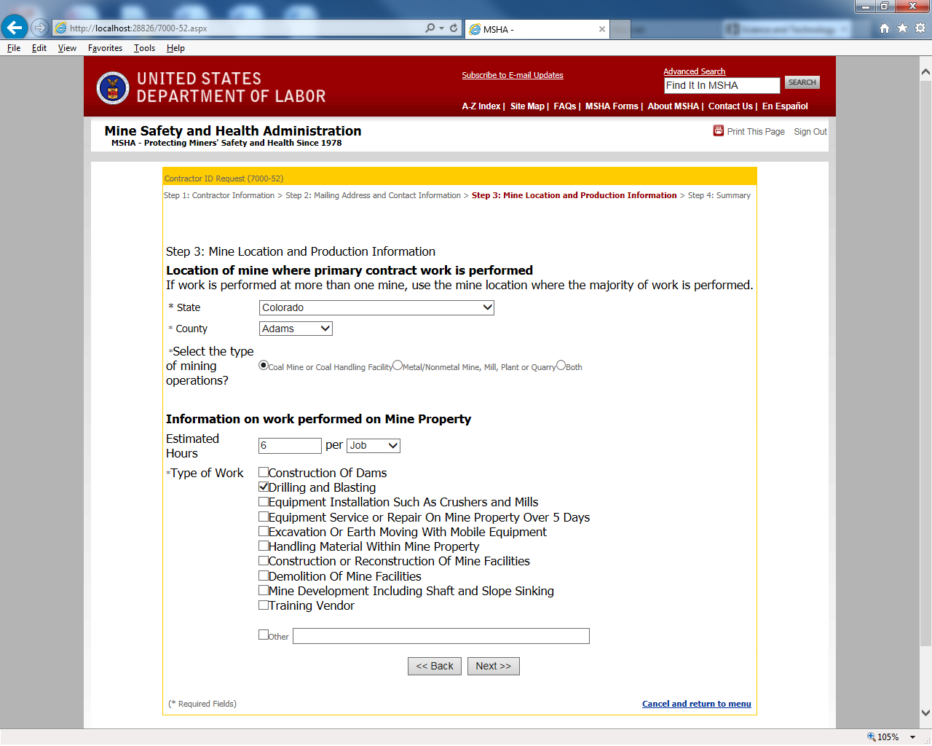Open the browser Home icon
Viewport: 932px width, 746px height.
click(x=884, y=28)
